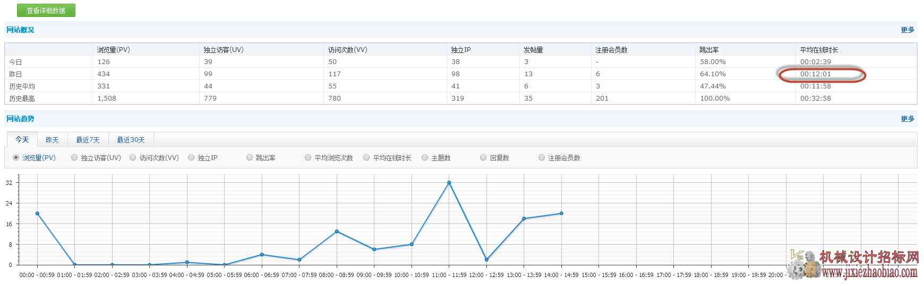Click the 历史平均 row label
Image resolution: width=924 pixels, height=286 pixels.
coord(22,86)
